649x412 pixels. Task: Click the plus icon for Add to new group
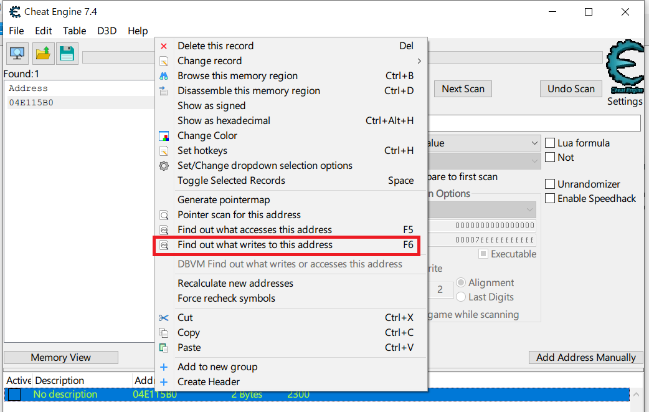(x=164, y=367)
